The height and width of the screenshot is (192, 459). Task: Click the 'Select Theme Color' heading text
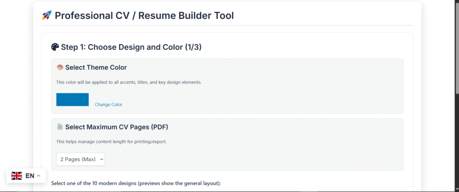coord(96,68)
